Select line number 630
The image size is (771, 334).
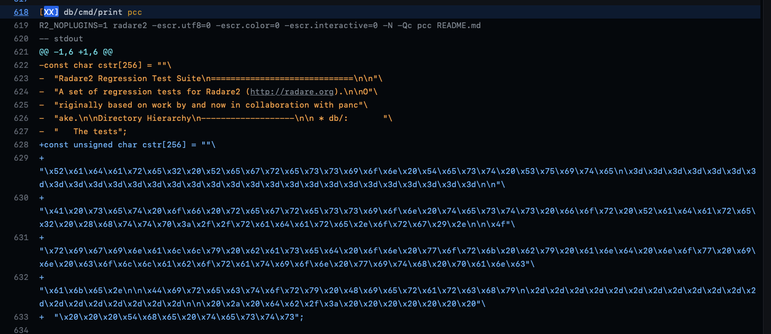[22, 198]
